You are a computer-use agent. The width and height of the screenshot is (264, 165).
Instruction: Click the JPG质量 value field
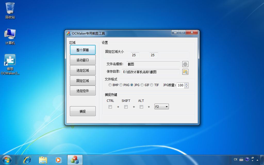click(x=180, y=85)
